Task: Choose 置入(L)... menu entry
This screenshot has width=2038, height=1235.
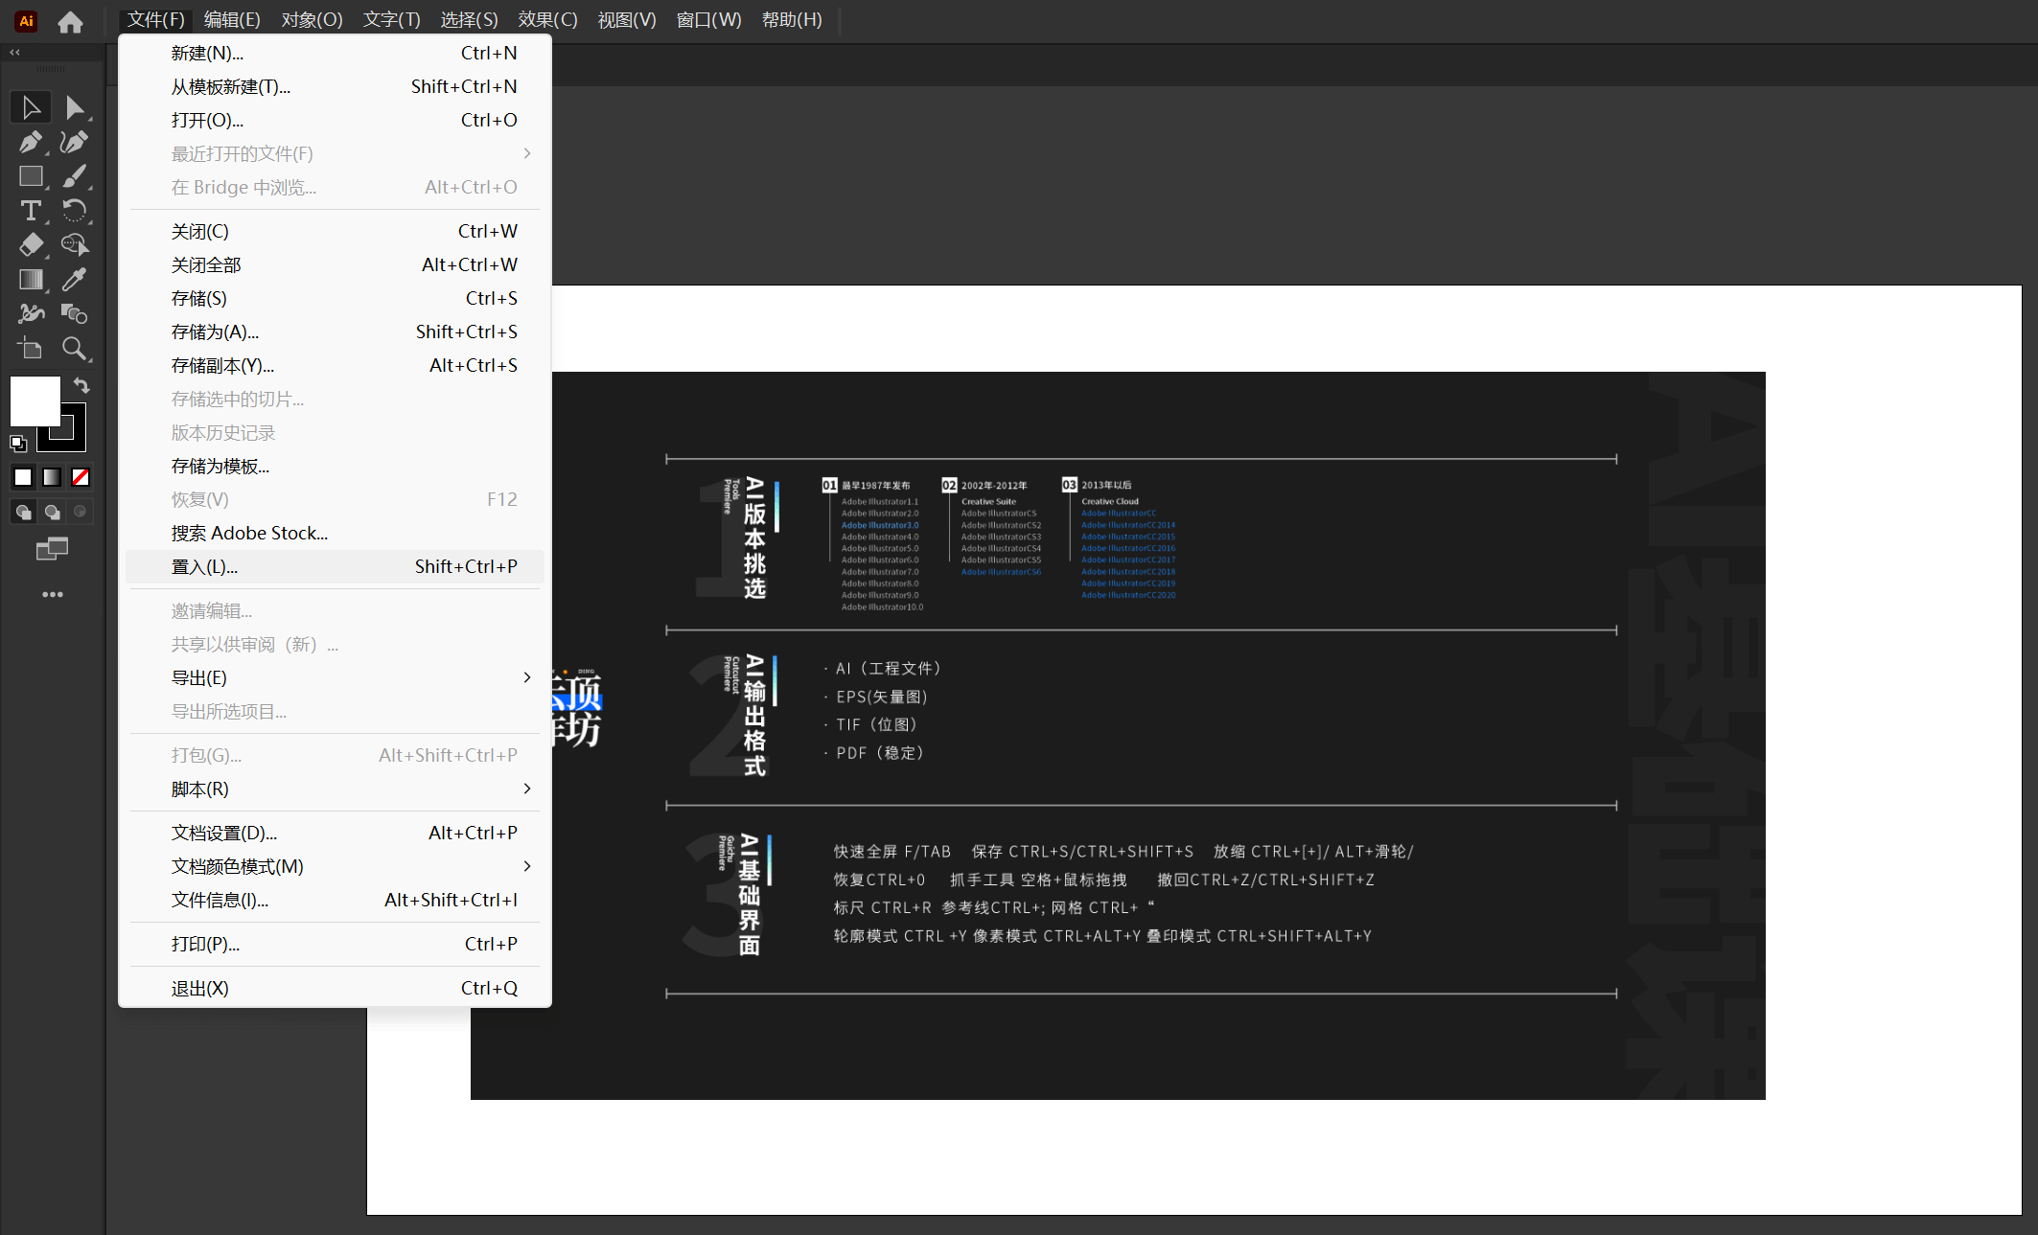Action: (x=335, y=567)
